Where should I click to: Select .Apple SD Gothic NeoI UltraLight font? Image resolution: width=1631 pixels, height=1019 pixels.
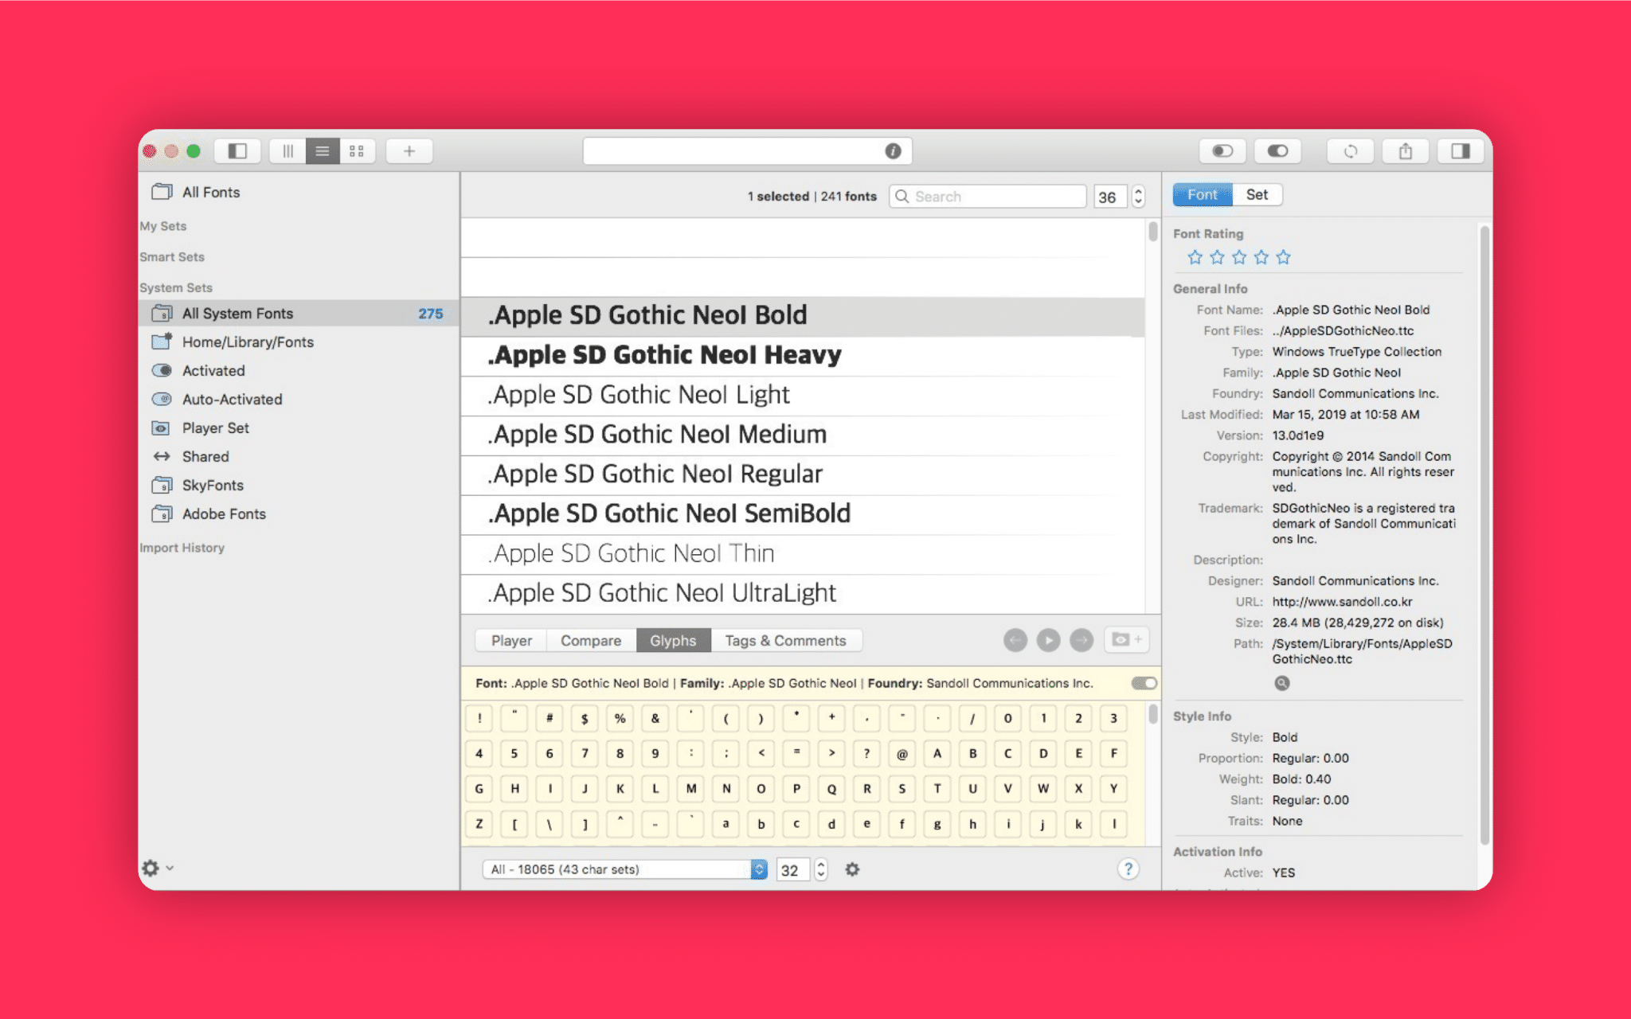803,594
